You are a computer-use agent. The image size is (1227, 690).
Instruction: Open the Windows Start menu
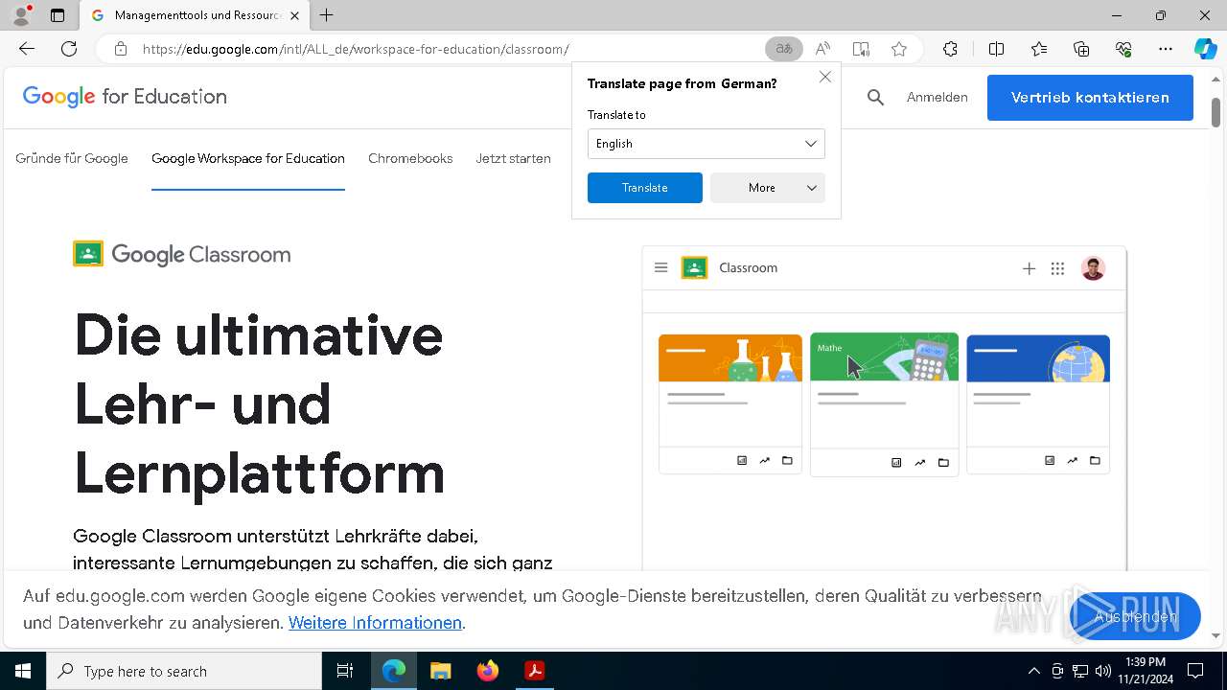23,671
